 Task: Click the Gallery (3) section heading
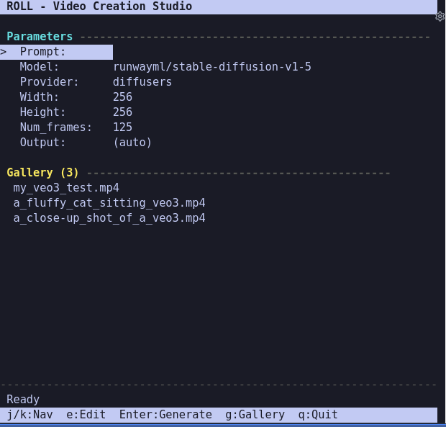42,173
